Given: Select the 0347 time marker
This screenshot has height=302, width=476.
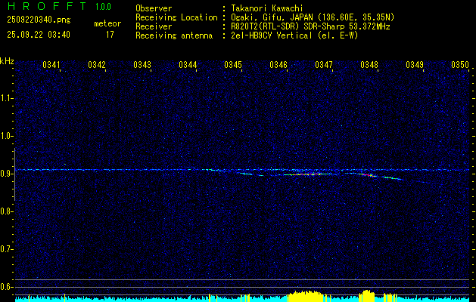Looking at the screenshot, I should coord(324,66).
